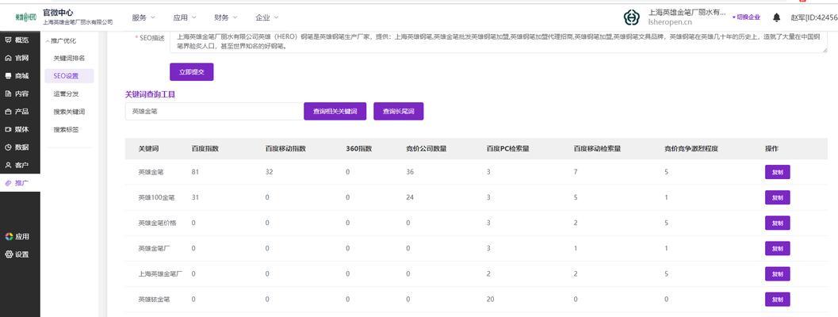Copy the keyword 上海英雄金笔厂 row
Viewport: 838px width, 317px height.
(x=777, y=273)
